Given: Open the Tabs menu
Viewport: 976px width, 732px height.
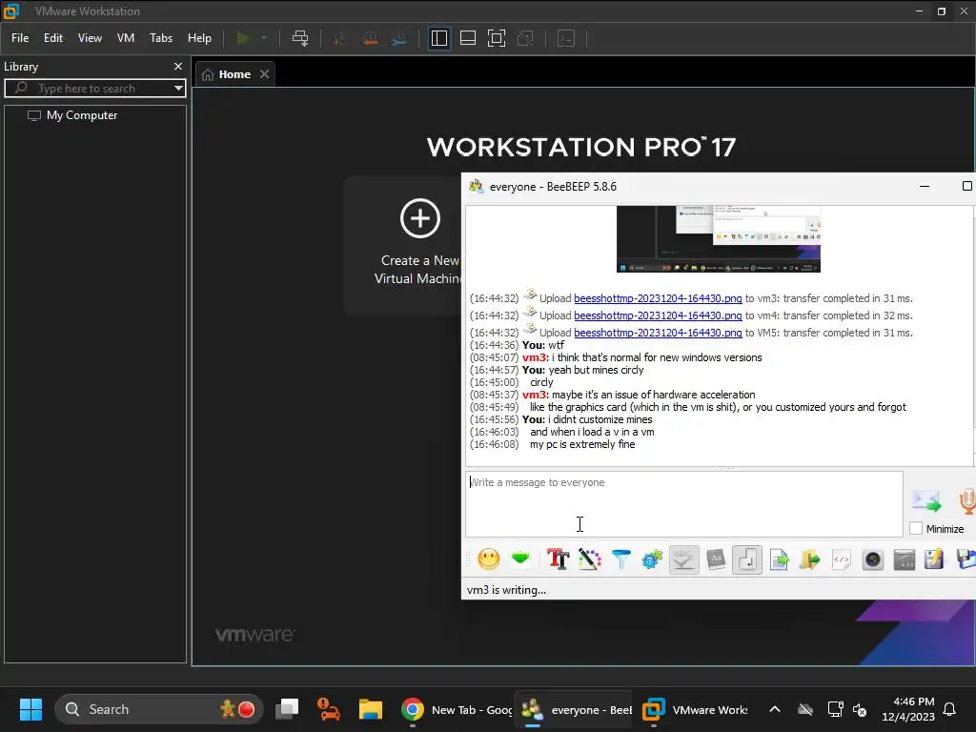Looking at the screenshot, I should [x=160, y=38].
